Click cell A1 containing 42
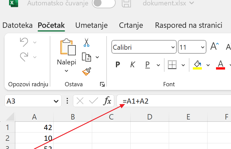The width and height of the screenshot is (231, 149). pos(34,127)
